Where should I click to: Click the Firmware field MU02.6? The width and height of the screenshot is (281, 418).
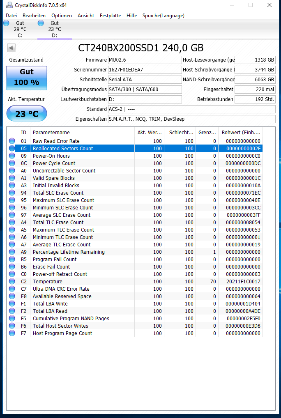click(x=145, y=60)
